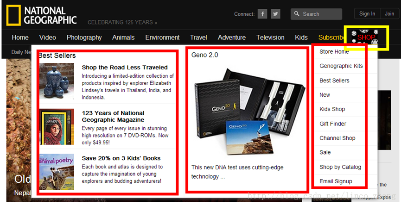Open the Photography menu item
The image size is (401, 205).
pyautogui.click(x=84, y=38)
